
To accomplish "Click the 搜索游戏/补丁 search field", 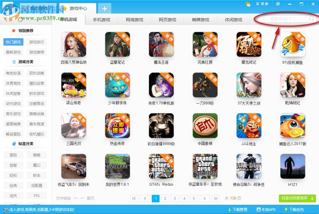I will coord(284,19).
